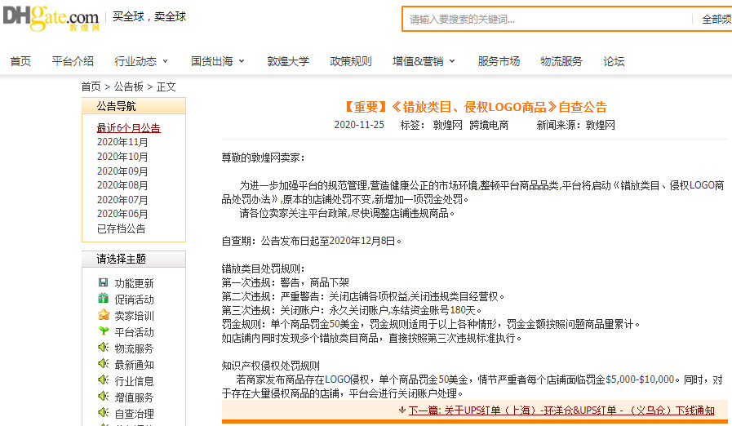Click the speaker icon beside 增值服务
This screenshot has width=732, height=426.
103,397
